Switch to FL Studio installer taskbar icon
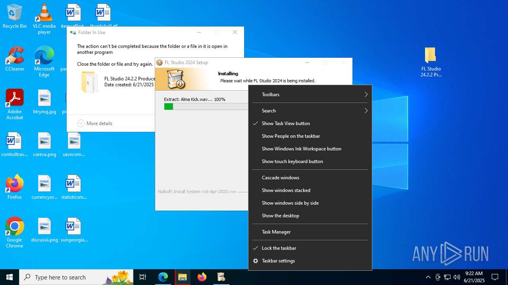 [x=221, y=277]
